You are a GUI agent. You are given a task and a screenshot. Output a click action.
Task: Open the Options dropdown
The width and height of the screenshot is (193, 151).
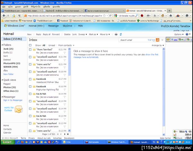pos(179,34)
